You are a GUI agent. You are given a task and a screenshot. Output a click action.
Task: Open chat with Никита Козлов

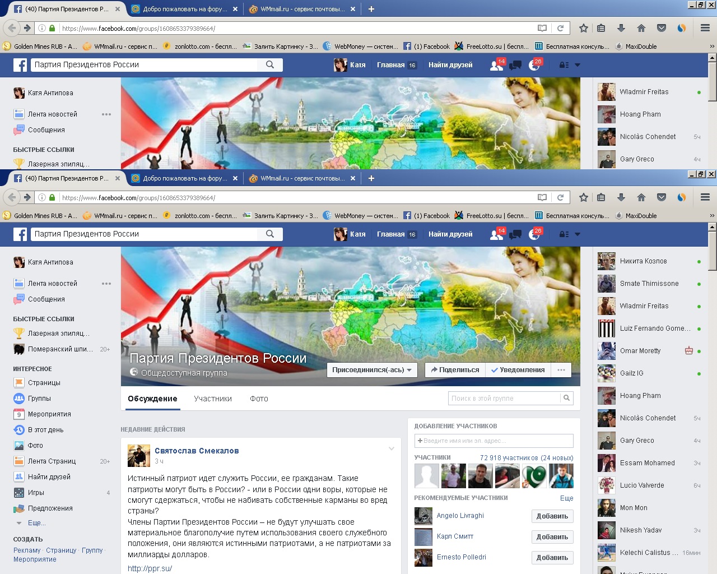tap(649, 261)
